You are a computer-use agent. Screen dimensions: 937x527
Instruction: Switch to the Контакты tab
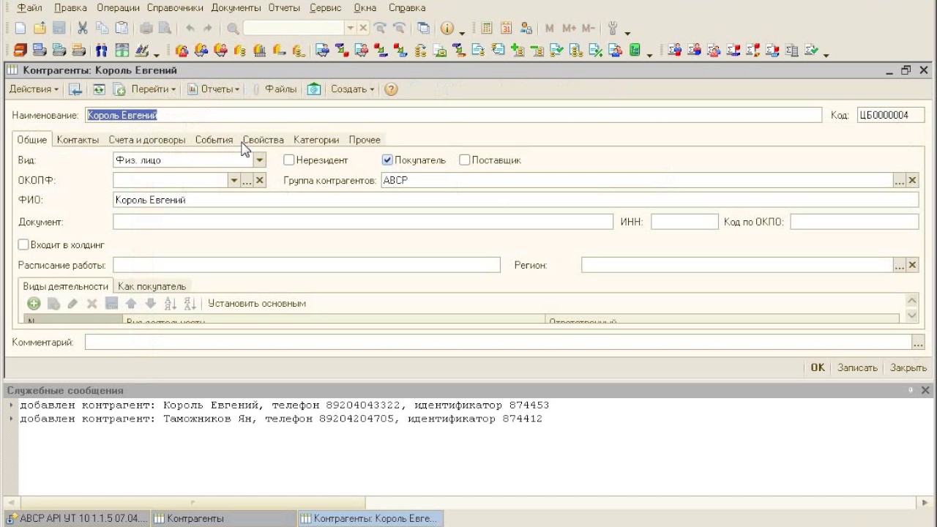(x=78, y=140)
